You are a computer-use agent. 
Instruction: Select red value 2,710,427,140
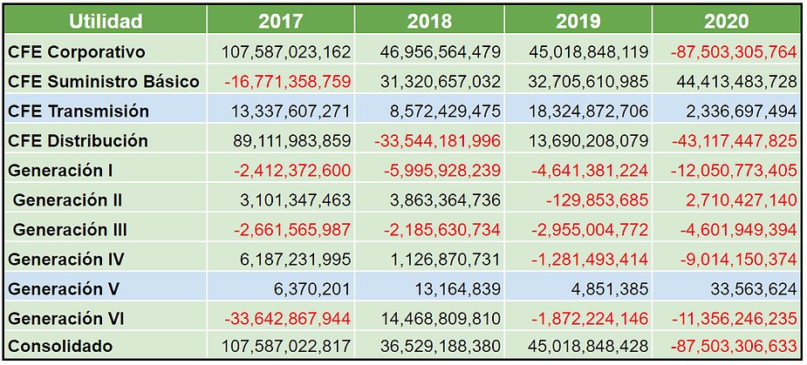tap(742, 200)
